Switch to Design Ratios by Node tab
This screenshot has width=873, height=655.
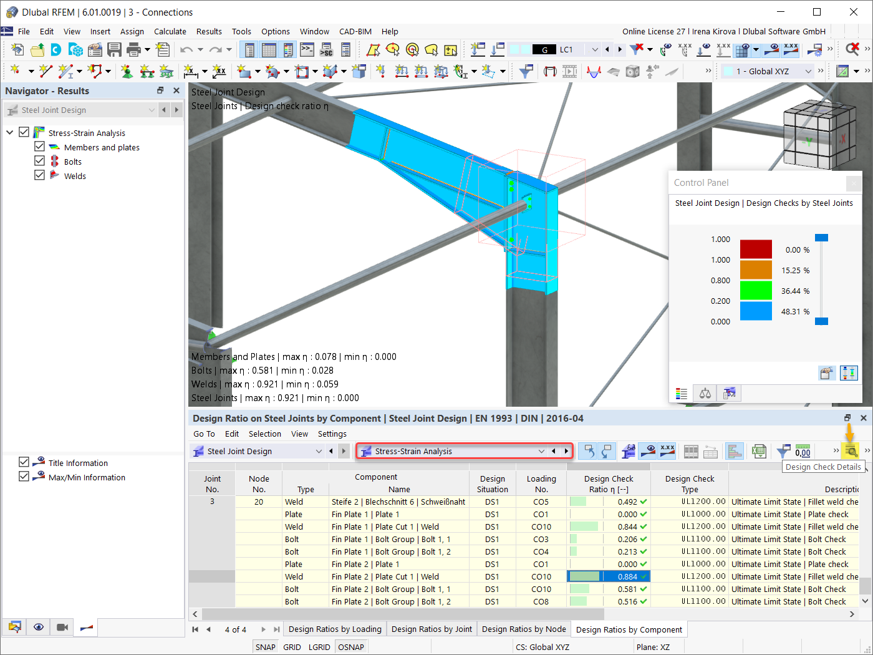pos(524,629)
